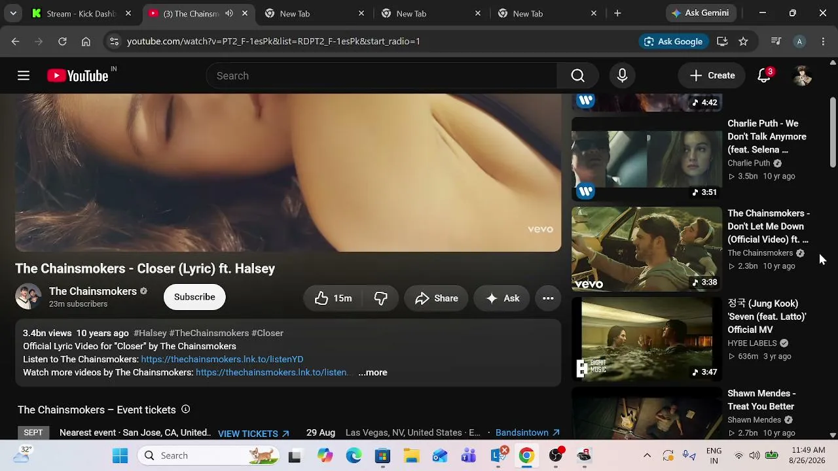Show hidden system tray icons
The width and height of the screenshot is (838, 471).
click(x=647, y=455)
